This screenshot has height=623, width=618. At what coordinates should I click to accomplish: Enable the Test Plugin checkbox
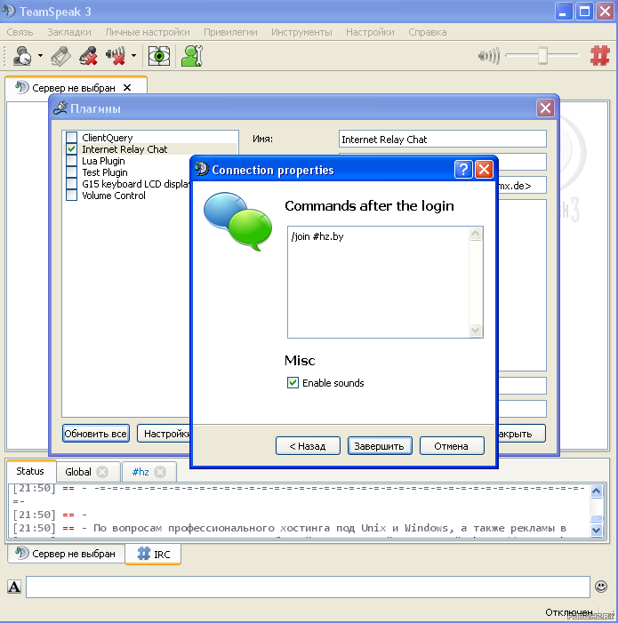71,172
